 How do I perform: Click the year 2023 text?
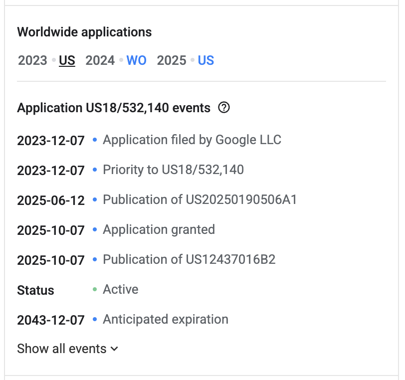[32, 60]
